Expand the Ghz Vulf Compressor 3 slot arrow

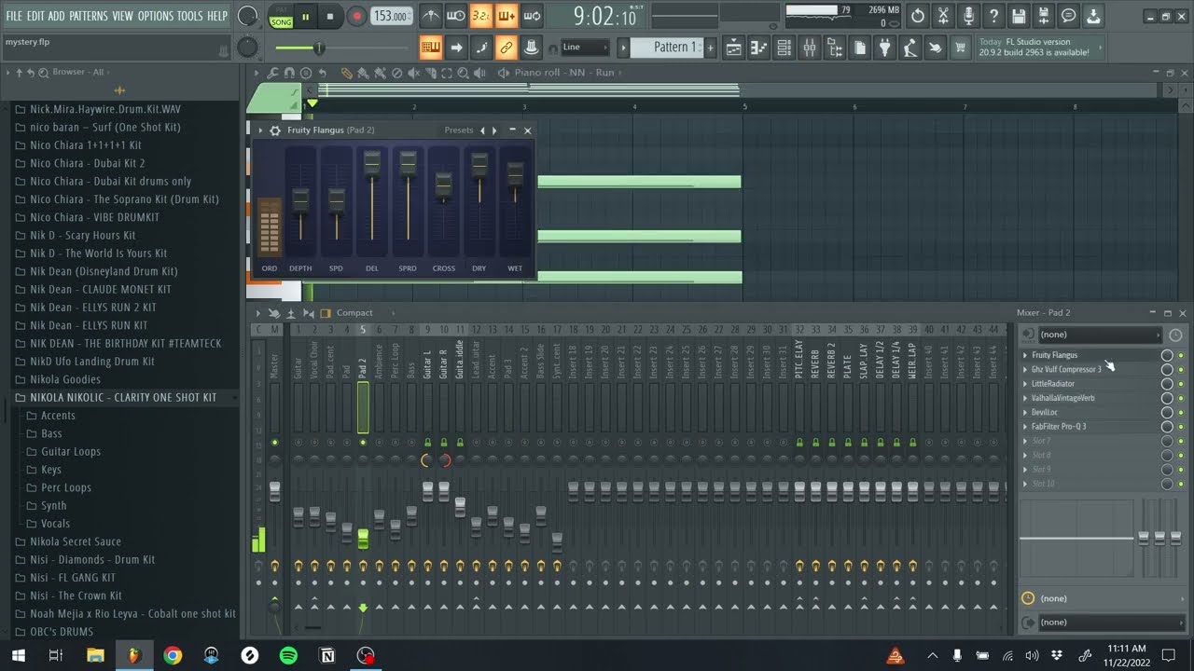(x=1025, y=369)
